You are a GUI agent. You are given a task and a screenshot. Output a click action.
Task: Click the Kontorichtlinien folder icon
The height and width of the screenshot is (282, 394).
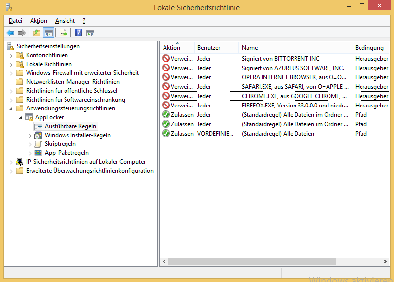click(20, 55)
